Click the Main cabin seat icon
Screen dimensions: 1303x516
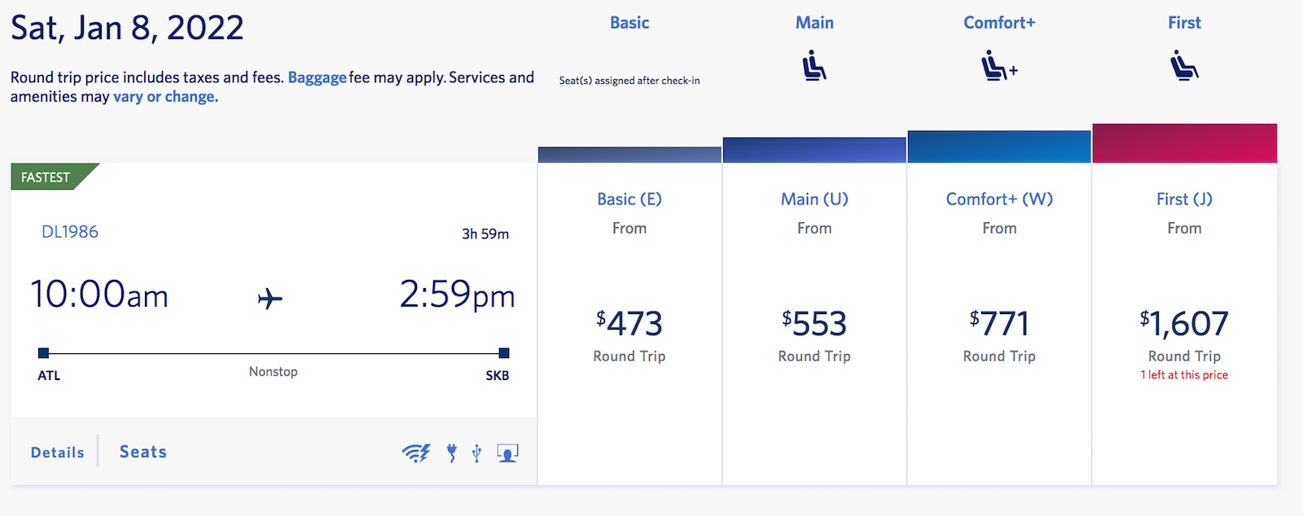coord(814,66)
